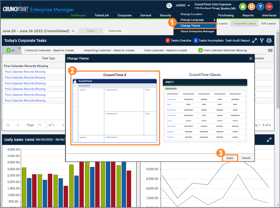This screenshot has height=208, width=280.
Task: Open the JAROD user dropdown
Action: pyautogui.click(x=182, y=6)
